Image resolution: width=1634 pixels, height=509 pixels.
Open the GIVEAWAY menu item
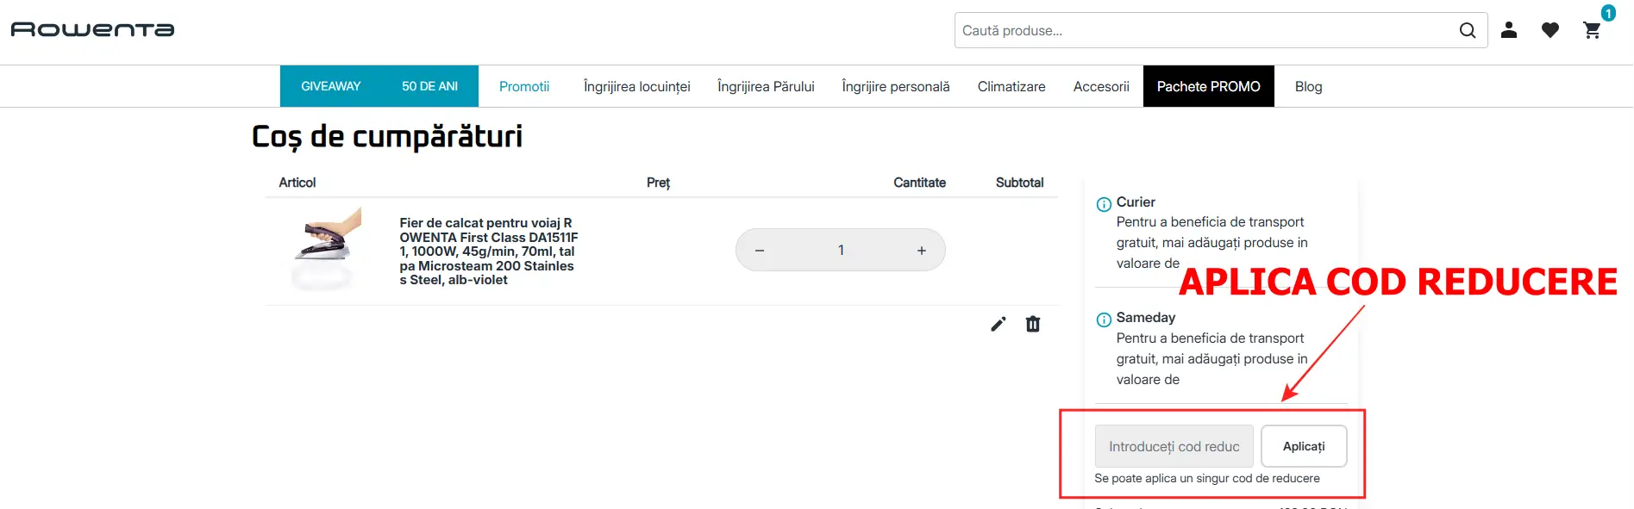point(330,86)
